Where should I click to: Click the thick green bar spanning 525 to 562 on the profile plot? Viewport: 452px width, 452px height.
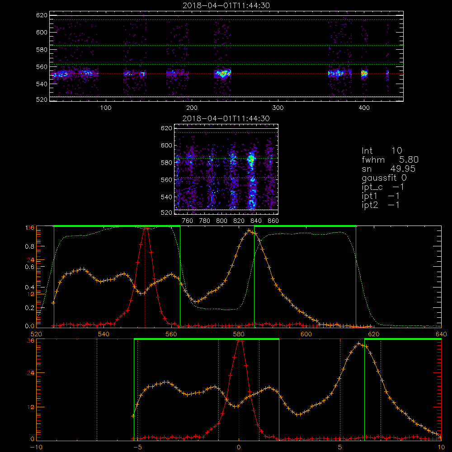point(117,226)
